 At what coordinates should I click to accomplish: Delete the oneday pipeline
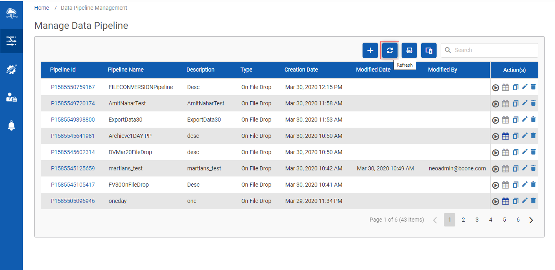(x=533, y=200)
